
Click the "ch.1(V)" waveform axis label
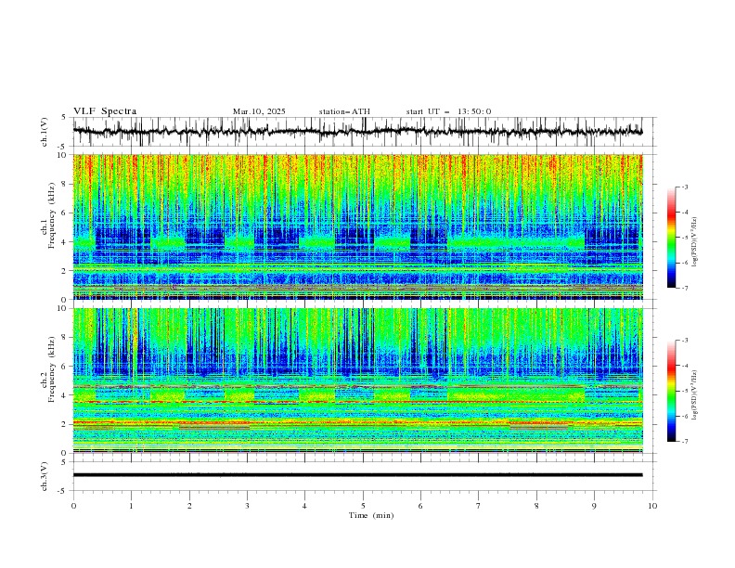[x=45, y=132]
